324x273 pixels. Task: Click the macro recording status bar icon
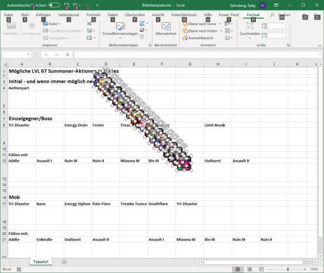tap(19, 269)
